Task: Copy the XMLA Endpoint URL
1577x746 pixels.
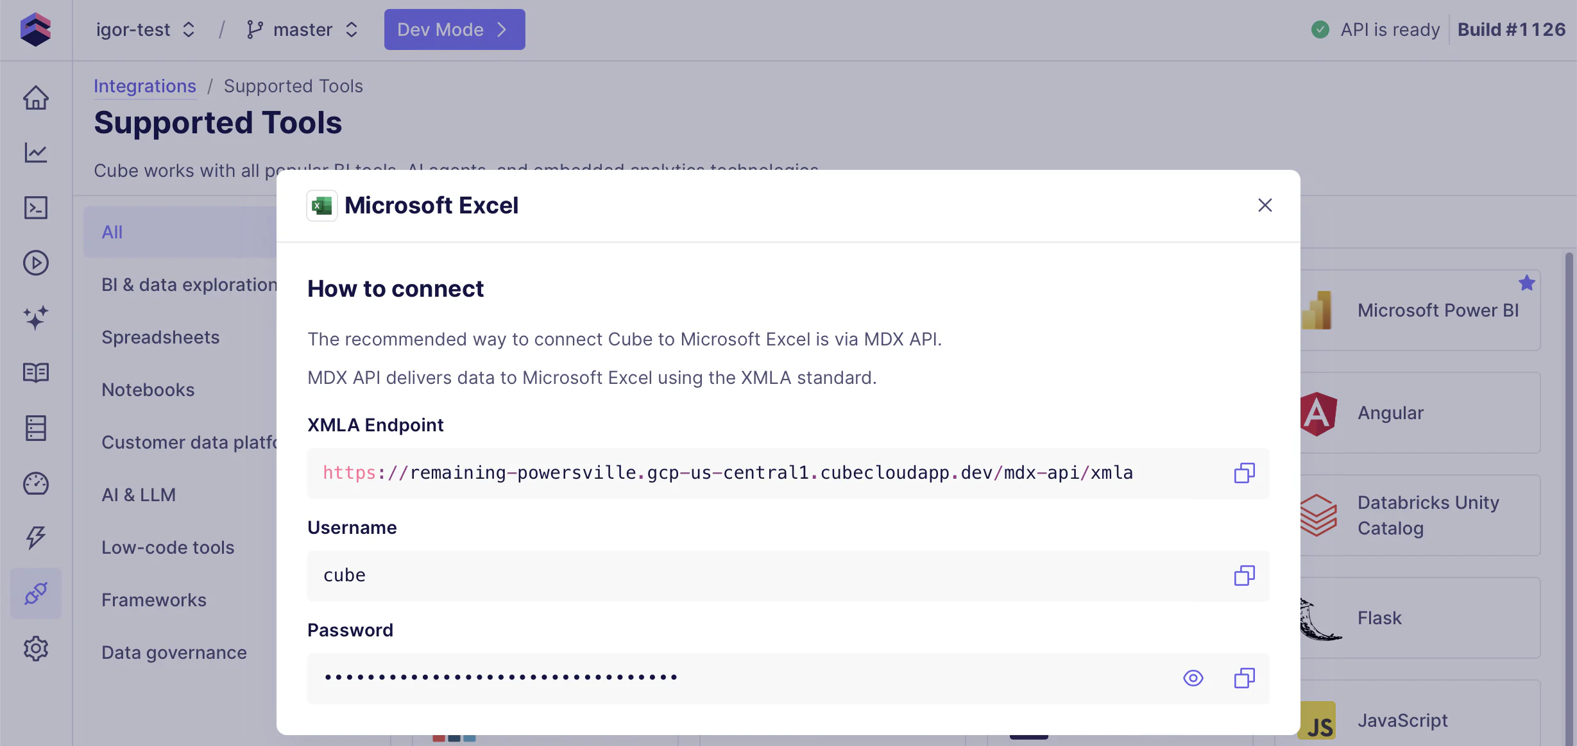Action: pos(1244,473)
